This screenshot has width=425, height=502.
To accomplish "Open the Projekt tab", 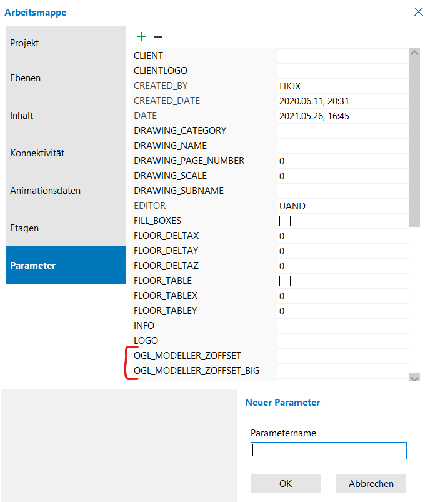I will [x=66, y=43].
